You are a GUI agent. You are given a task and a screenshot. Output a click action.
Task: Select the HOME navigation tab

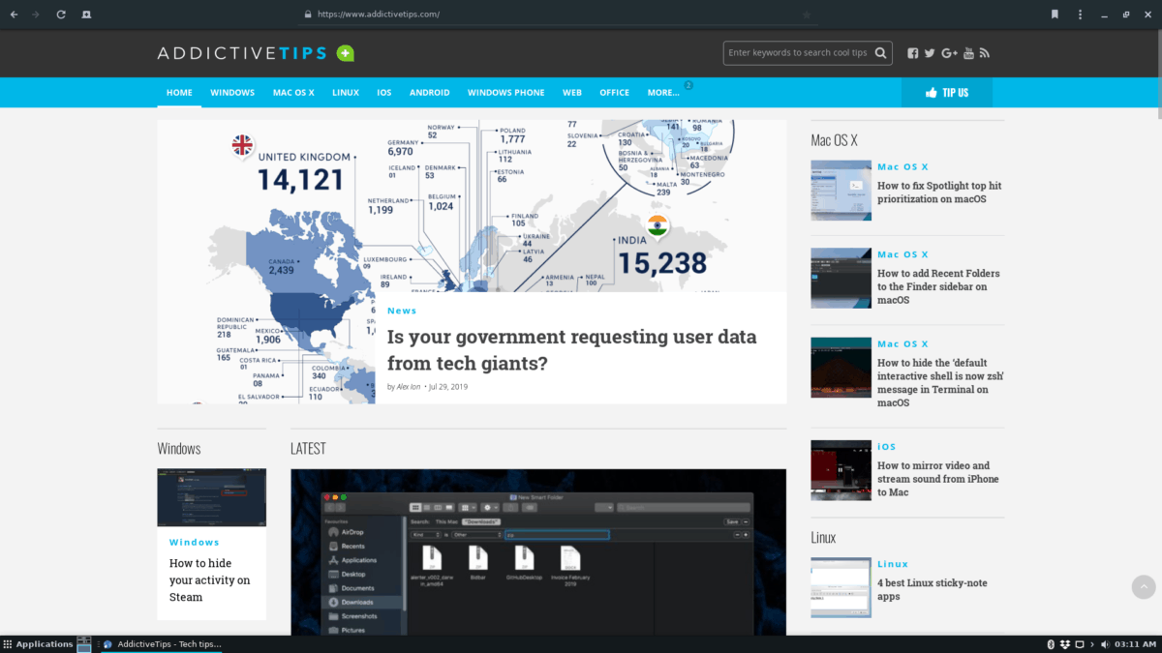click(179, 93)
